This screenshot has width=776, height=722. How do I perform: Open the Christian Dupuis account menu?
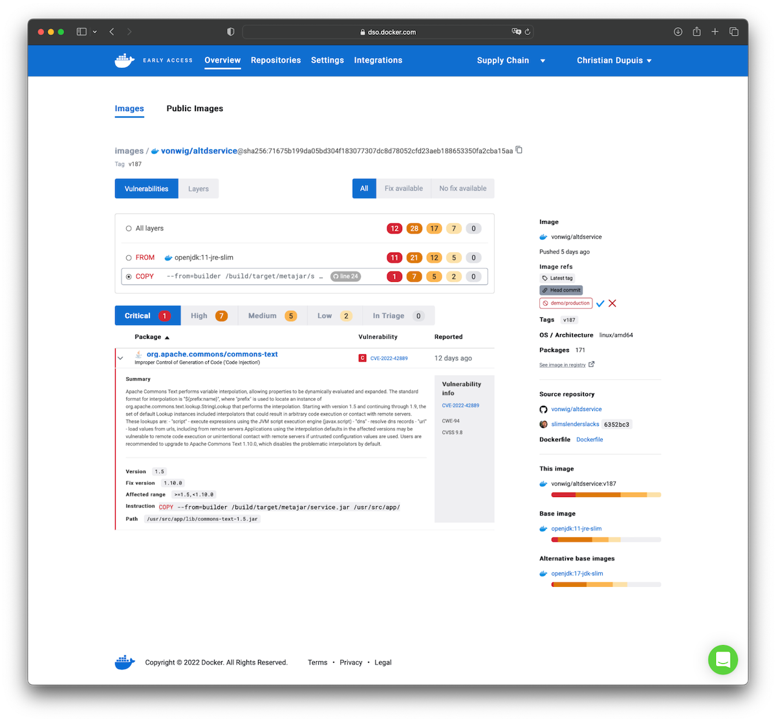pos(614,61)
